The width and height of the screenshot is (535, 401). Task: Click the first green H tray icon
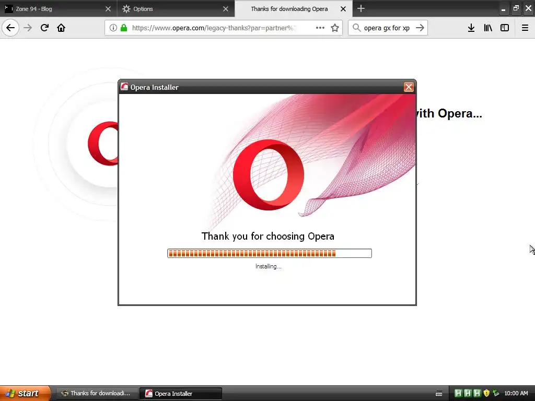458,393
